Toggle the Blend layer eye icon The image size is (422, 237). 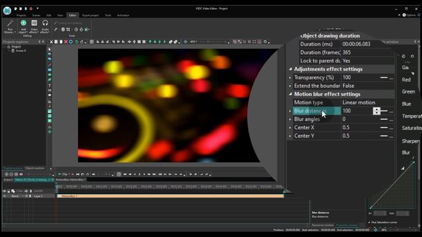pyautogui.click(x=5, y=196)
